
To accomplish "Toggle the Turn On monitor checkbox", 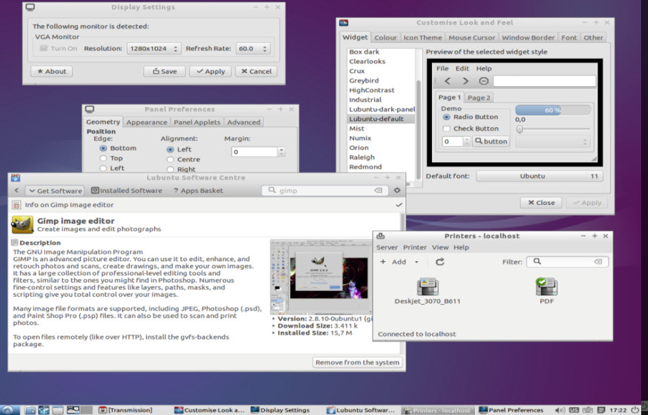I will pyautogui.click(x=43, y=49).
